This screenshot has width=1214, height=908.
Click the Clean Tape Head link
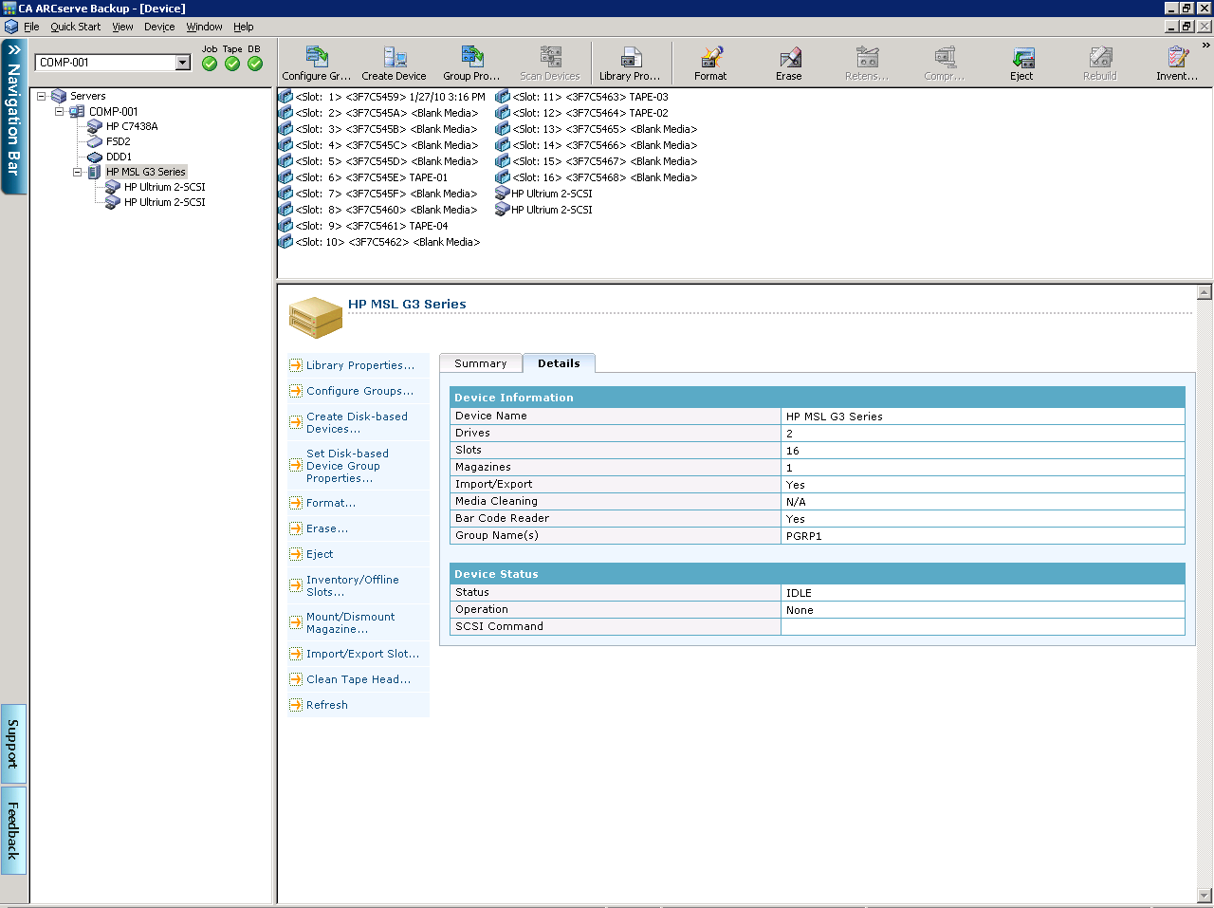(358, 679)
